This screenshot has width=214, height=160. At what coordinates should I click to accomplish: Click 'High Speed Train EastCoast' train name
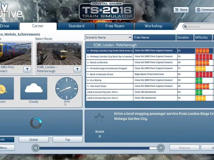tap(149, 74)
